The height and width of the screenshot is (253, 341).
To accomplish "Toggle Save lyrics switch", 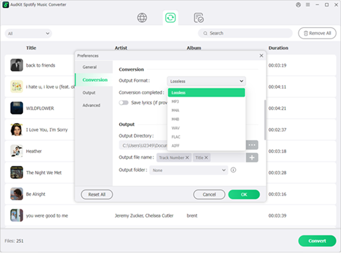I will pos(124,102).
